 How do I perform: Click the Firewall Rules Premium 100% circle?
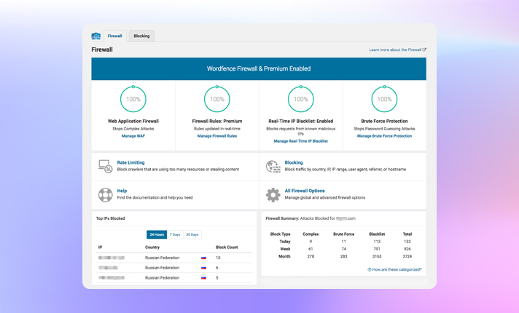217,100
